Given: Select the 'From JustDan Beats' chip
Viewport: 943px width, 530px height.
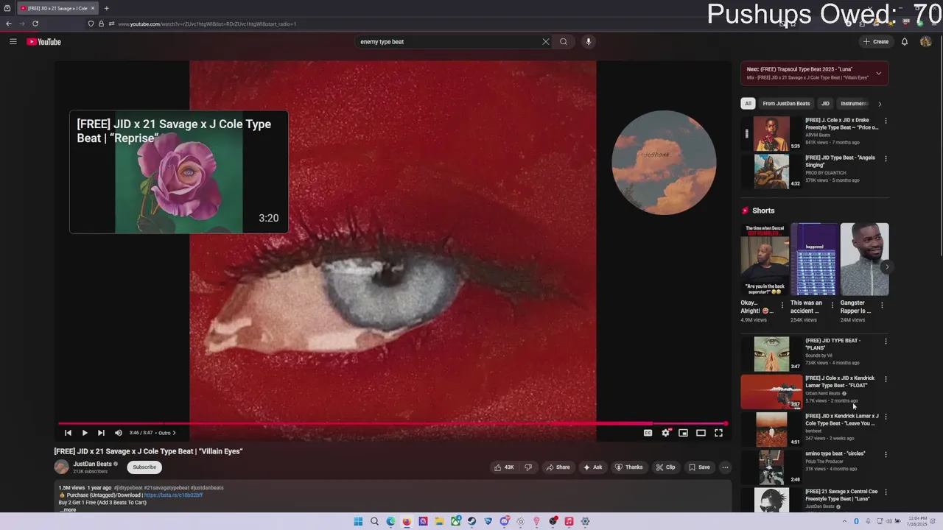Looking at the screenshot, I should 786,103.
